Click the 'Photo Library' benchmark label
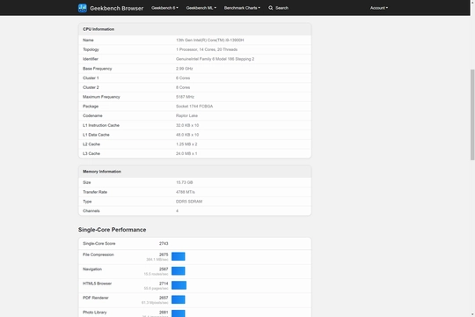The image size is (475, 317). tap(94, 312)
